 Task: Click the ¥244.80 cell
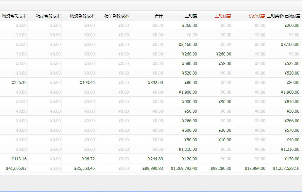(x=155, y=159)
